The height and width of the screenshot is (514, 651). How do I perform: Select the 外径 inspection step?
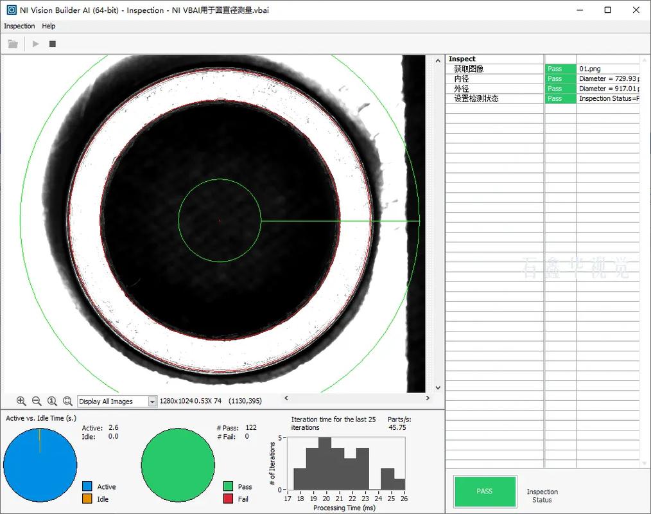462,89
